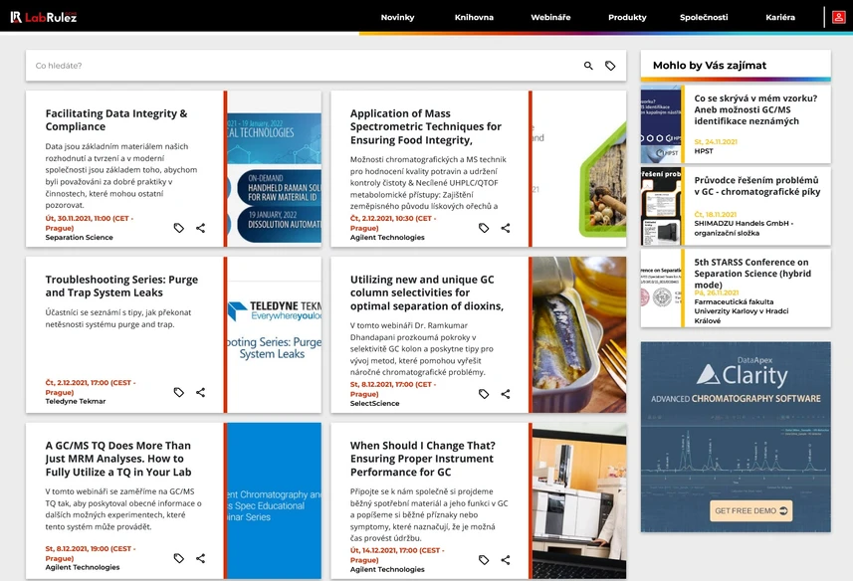Open 'Facilitating Data Integrity & Compliance' title
The height and width of the screenshot is (581, 853).
[x=116, y=120]
